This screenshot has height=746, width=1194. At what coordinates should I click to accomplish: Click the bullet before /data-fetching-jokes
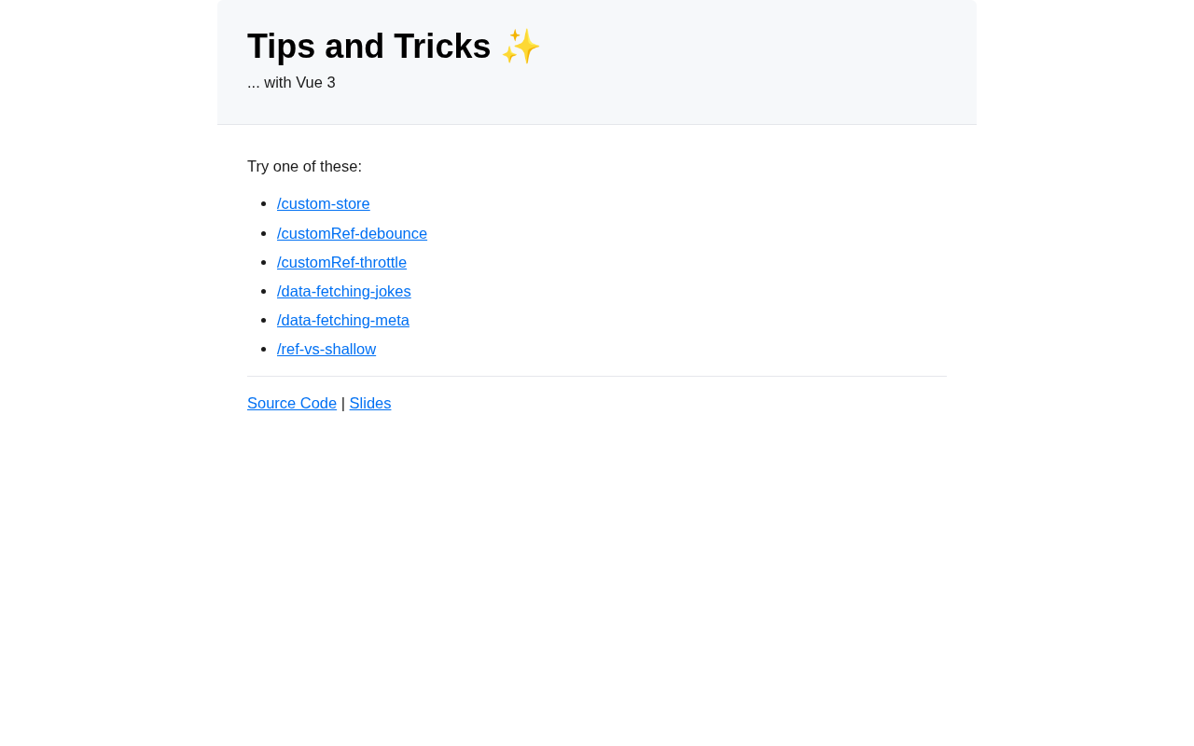tap(265, 291)
